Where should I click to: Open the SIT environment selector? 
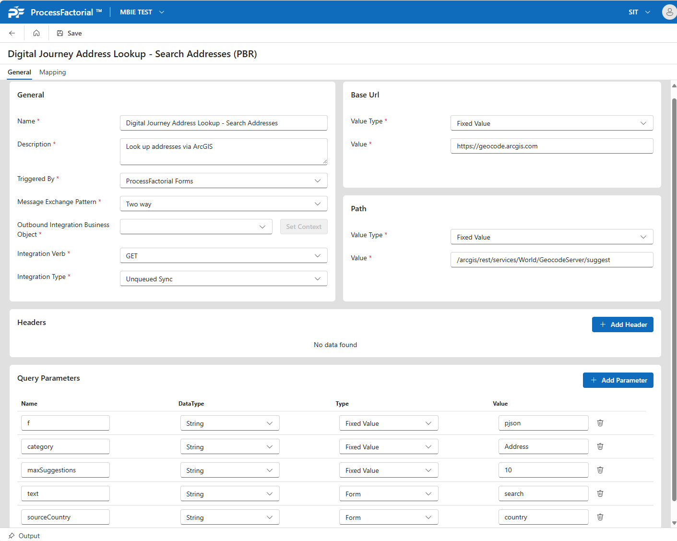pos(639,12)
